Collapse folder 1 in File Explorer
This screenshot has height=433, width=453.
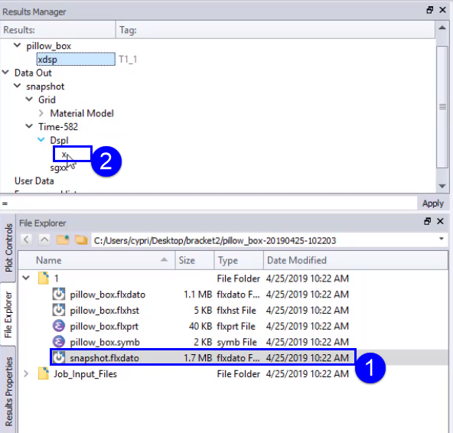26,278
